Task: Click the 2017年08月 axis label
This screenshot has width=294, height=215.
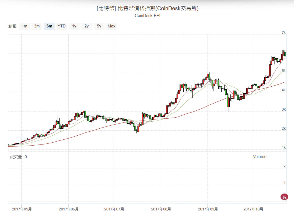Action: pyautogui.click(x=161, y=209)
